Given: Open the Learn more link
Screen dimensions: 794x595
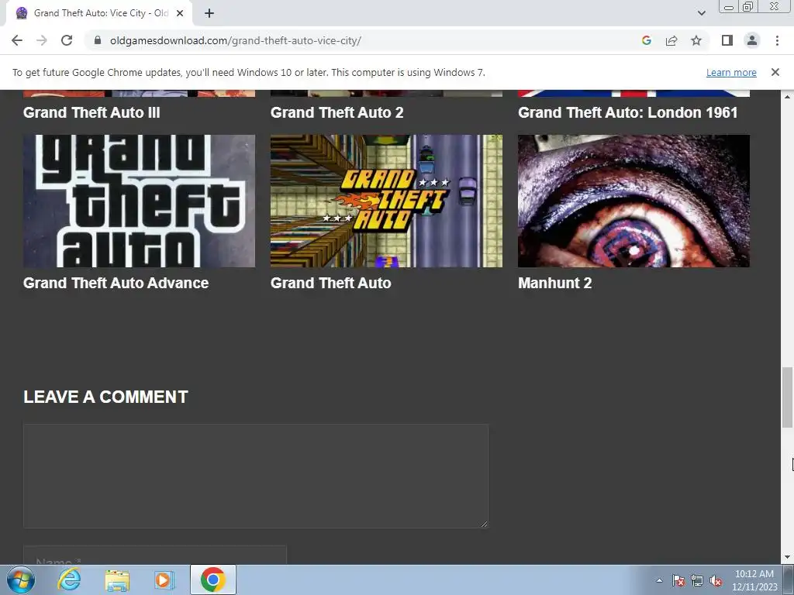Looking at the screenshot, I should pyautogui.click(x=731, y=72).
